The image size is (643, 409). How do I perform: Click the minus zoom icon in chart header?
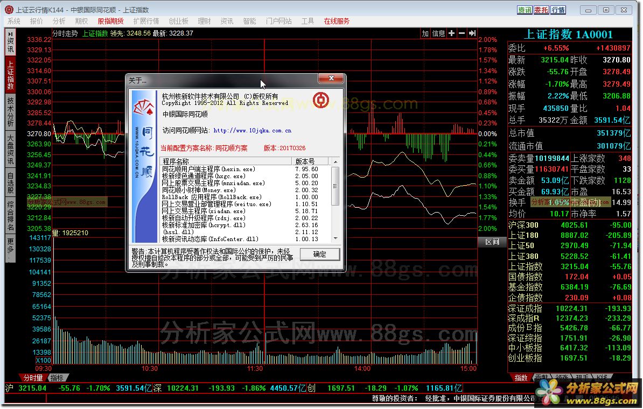(462, 33)
